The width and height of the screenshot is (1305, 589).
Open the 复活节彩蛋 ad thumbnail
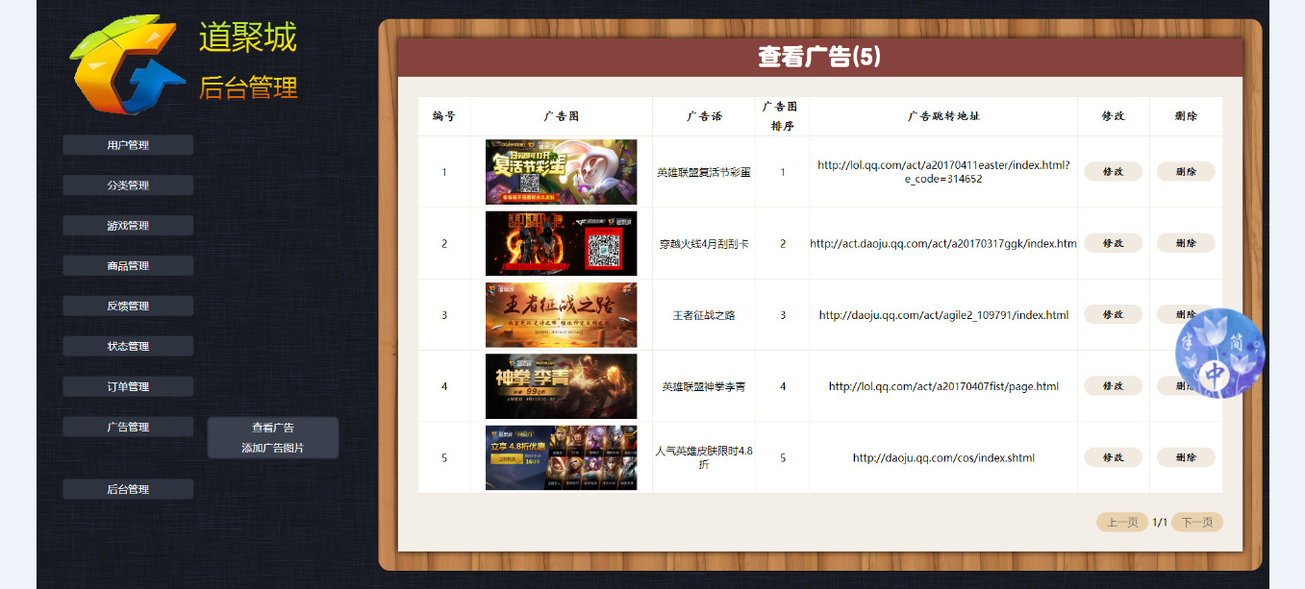point(561,172)
